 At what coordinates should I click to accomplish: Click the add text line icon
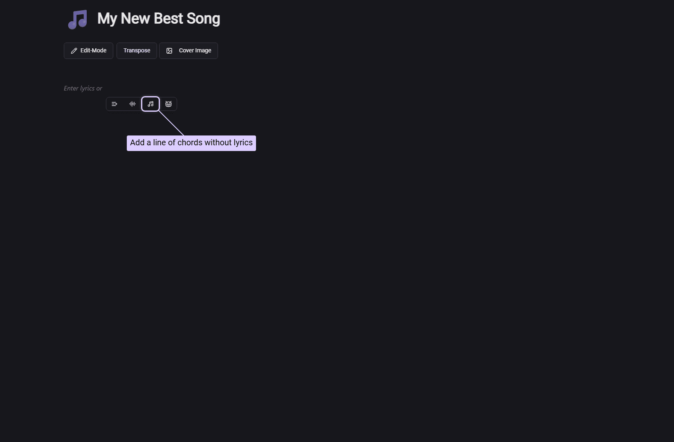coord(115,104)
